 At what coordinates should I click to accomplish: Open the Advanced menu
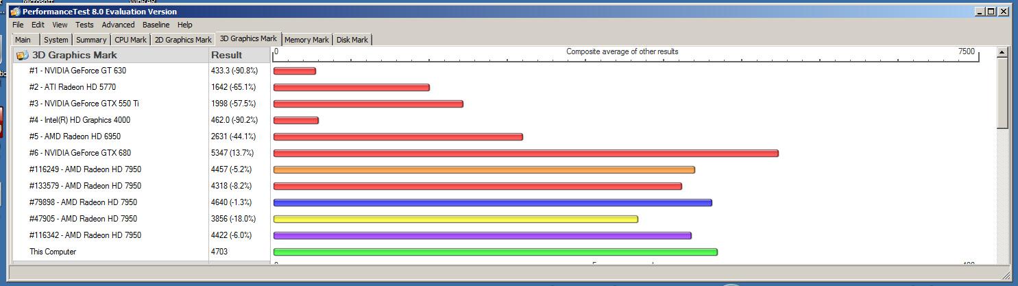point(118,25)
